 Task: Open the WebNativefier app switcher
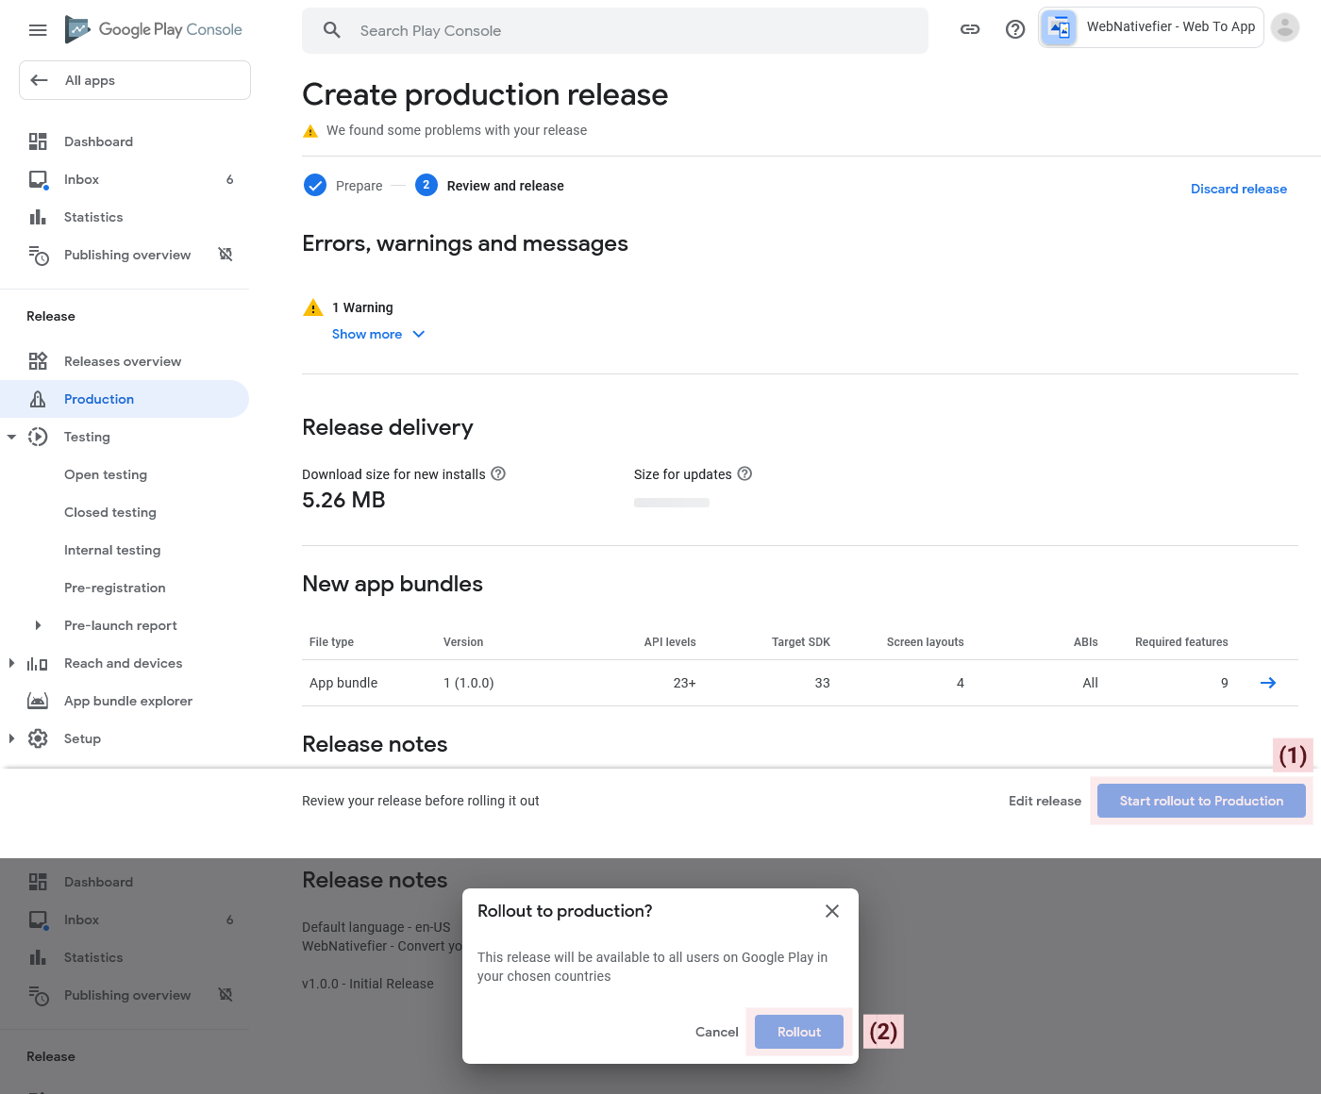pyautogui.click(x=1151, y=27)
